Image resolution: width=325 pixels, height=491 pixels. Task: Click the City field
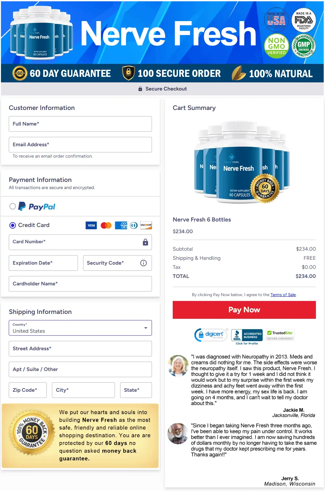click(x=83, y=390)
